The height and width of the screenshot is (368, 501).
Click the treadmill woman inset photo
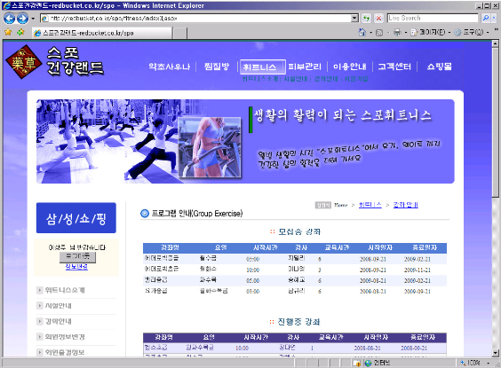[210, 147]
